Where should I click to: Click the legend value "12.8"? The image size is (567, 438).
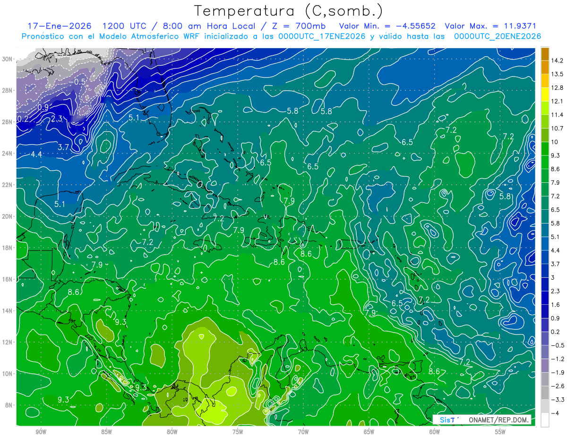pos(557,88)
